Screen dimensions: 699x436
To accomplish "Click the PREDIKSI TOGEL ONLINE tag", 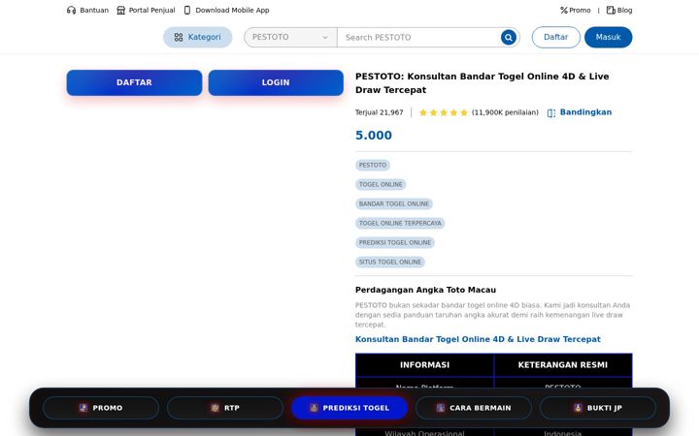I will coord(395,242).
